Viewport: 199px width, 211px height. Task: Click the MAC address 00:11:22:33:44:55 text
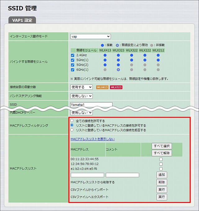tap(85, 159)
